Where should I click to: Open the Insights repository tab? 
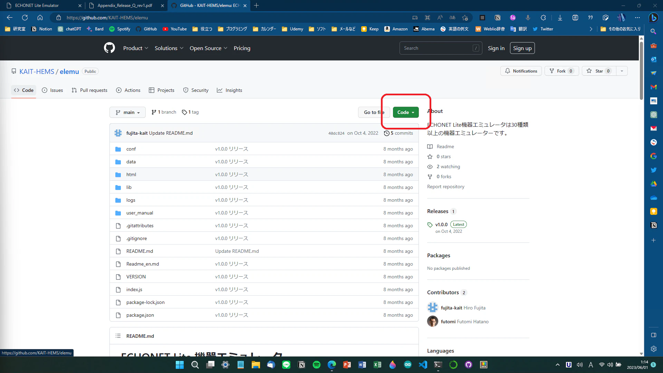pos(229,90)
